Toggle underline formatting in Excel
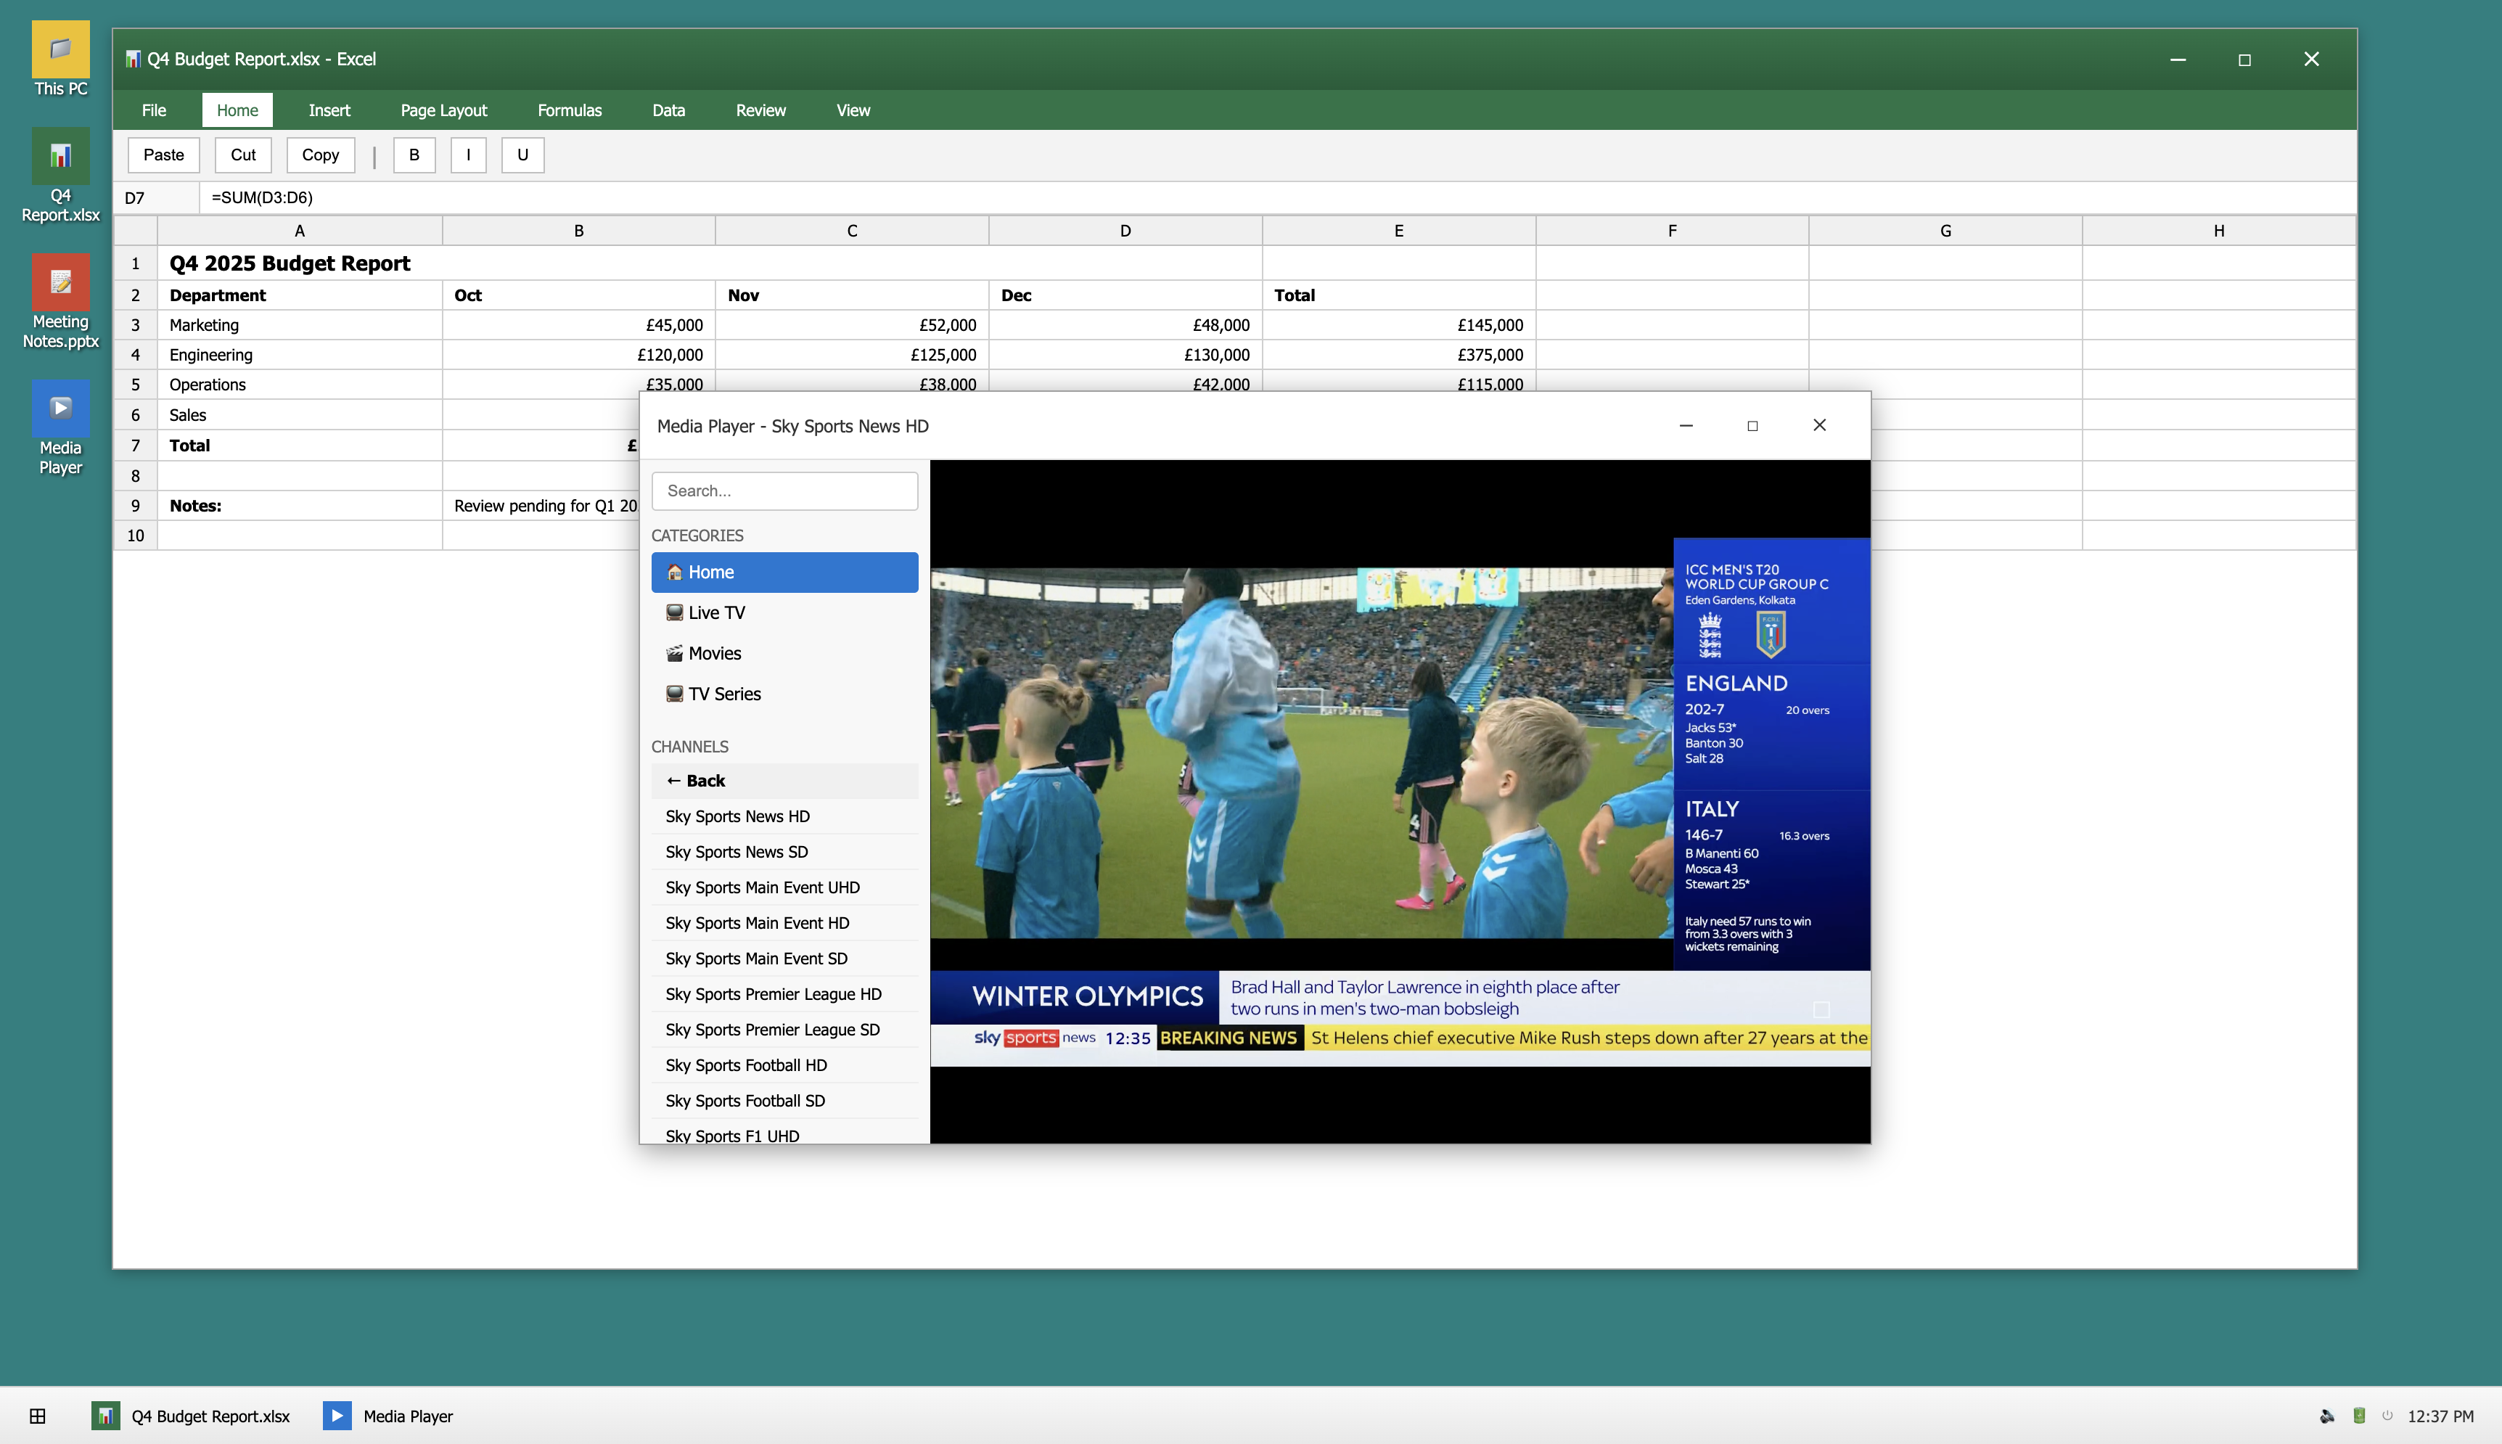 click(522, 155)
